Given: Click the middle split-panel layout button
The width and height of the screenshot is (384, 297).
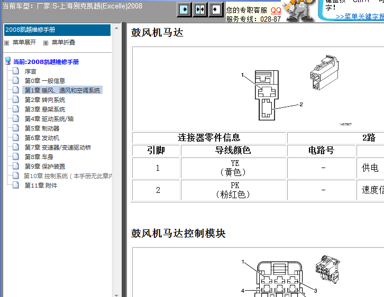Looking at the screenshot, I should click(200, 10).
